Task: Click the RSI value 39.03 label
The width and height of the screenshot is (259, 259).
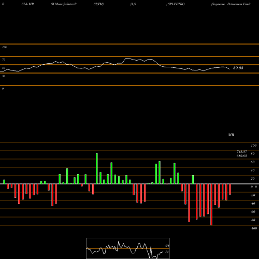Action: (238, 68)
